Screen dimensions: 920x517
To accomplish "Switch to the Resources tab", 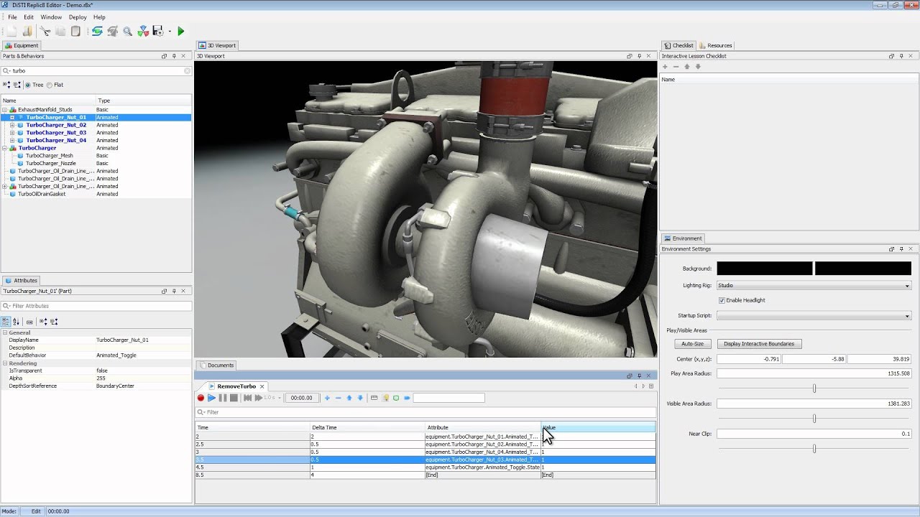I will pyautogui.click(x=715, y=45).
